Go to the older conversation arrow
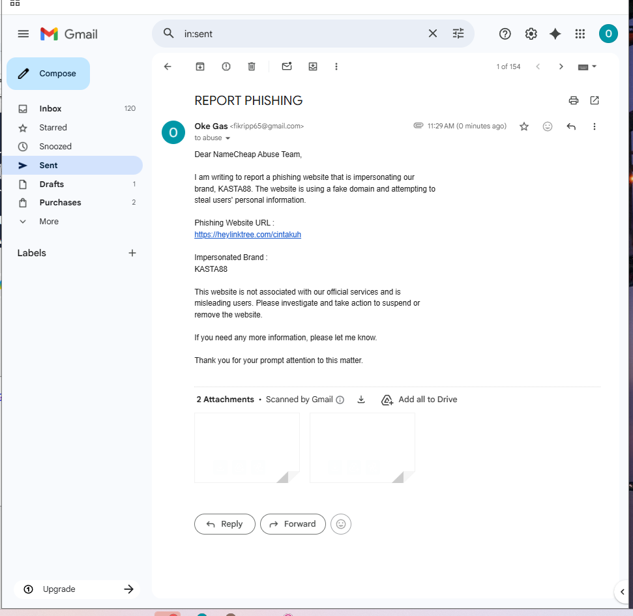Image resolution: width=633 pixels, height=616 pixels. coord(561,66)
